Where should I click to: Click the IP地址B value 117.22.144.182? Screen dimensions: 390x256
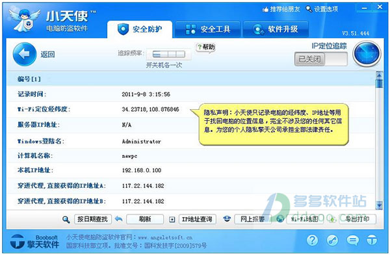pyautogui.click(x=143, y=201)
